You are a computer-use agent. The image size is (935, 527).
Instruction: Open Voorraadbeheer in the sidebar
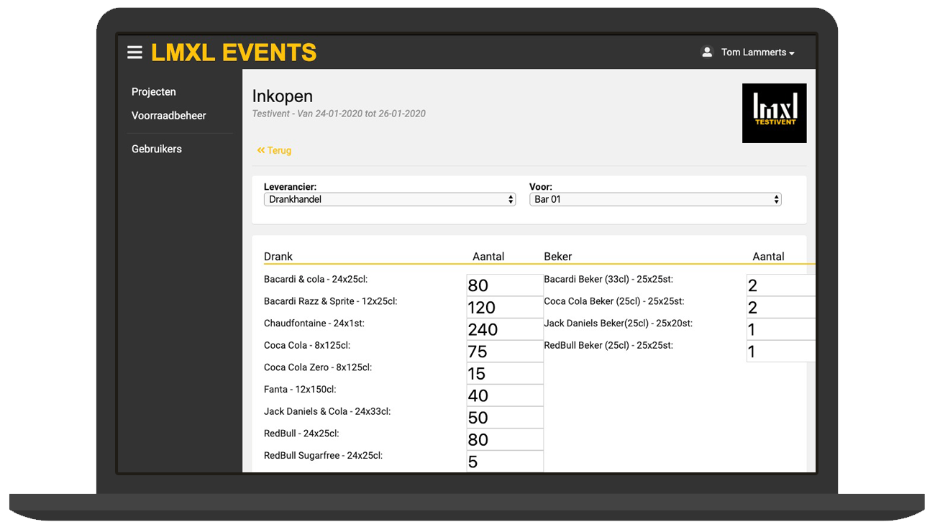click(x=169, y=116)
